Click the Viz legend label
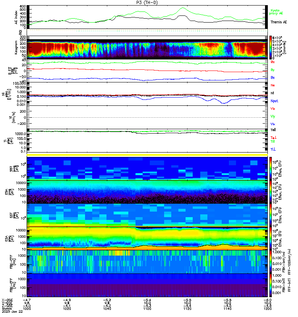Viewport: 298px width, 317px height. pos(273,109)
